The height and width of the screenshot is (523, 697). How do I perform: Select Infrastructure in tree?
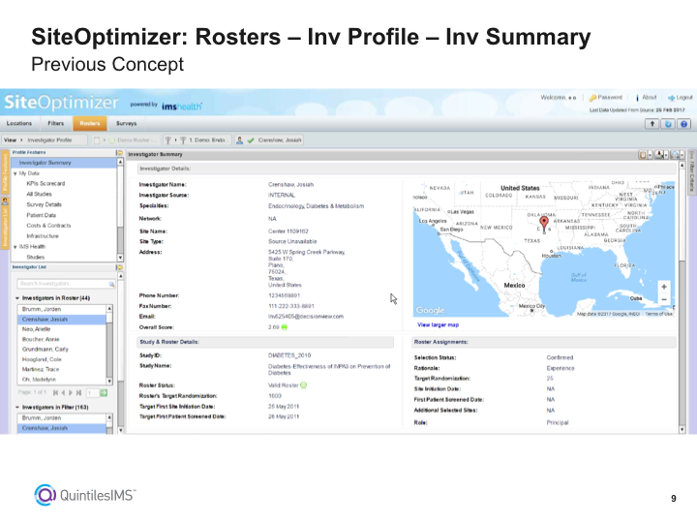pos(43,236)
